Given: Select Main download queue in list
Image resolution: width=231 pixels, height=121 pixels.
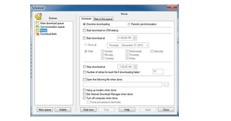Looking at the screenshot, I should click(52, 23).
